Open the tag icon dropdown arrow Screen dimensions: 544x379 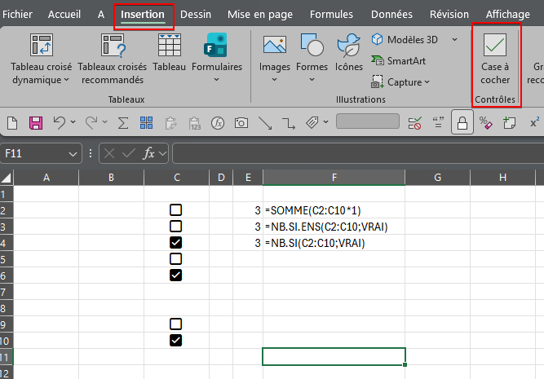tap(325, 122)
